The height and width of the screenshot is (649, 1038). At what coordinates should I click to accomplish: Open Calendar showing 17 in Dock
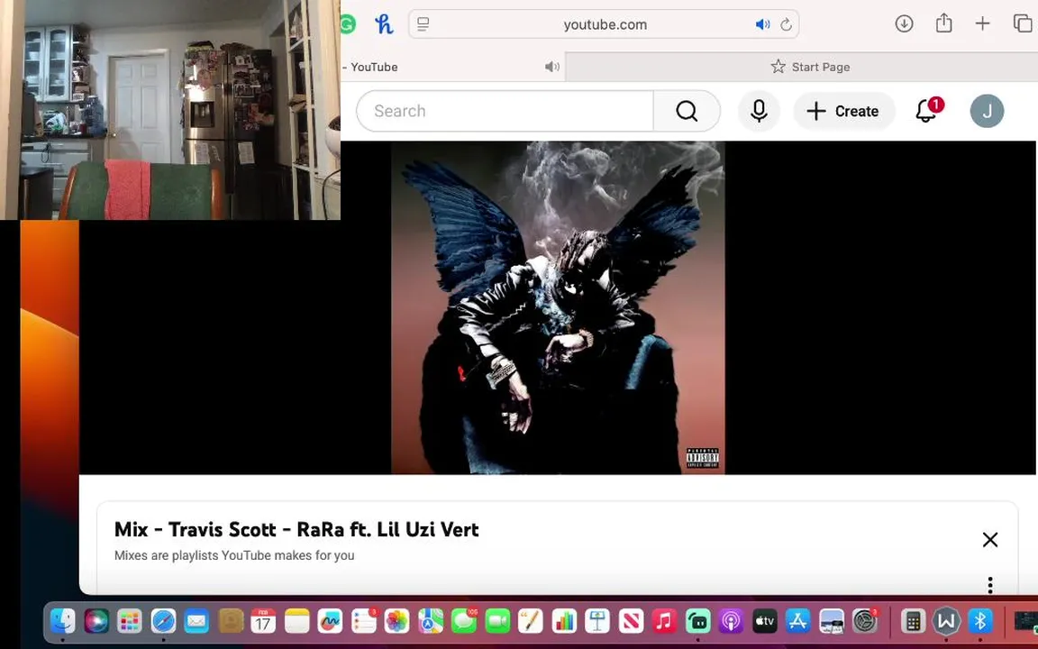click(x=263, y=621)
